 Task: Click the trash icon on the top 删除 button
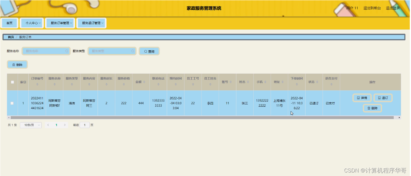tap(14, 64)
